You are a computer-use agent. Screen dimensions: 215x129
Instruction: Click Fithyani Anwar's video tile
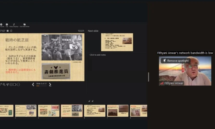click(x=185, y=72)
